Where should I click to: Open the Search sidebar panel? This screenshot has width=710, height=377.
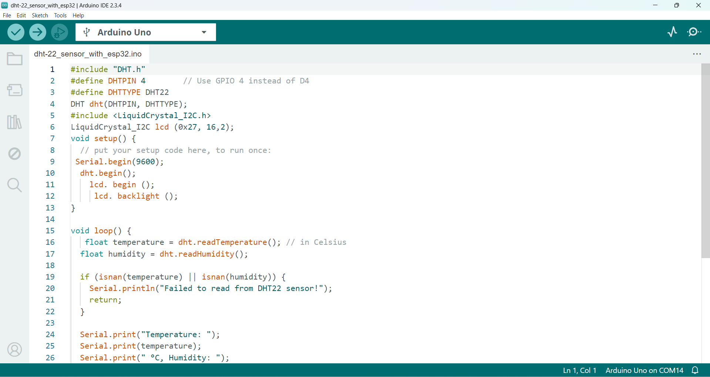point(15,185)
